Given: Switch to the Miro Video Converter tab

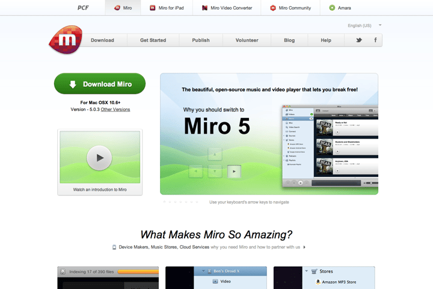Looking at the screenshot, I should pyautogui.click(x=227, y=8).
